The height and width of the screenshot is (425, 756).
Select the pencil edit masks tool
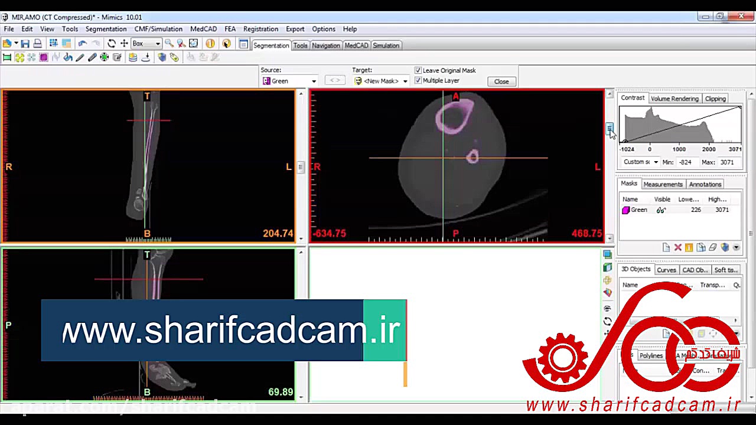point(80,57)
